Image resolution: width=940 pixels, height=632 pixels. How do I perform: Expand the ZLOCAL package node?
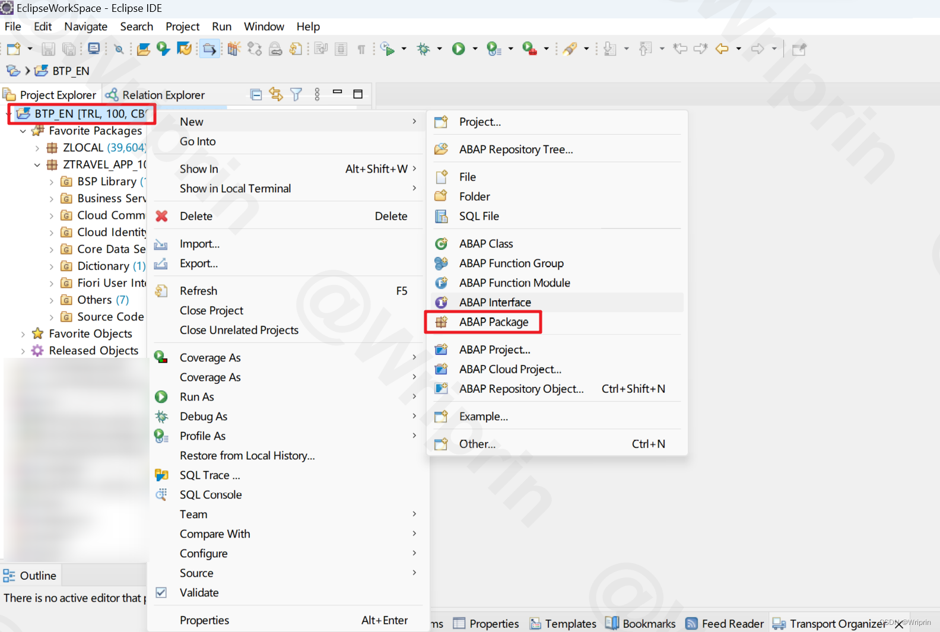pos(37,148)
